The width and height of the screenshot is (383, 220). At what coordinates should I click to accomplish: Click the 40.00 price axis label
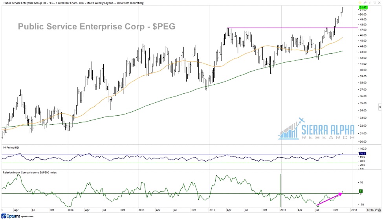point(363,70)
